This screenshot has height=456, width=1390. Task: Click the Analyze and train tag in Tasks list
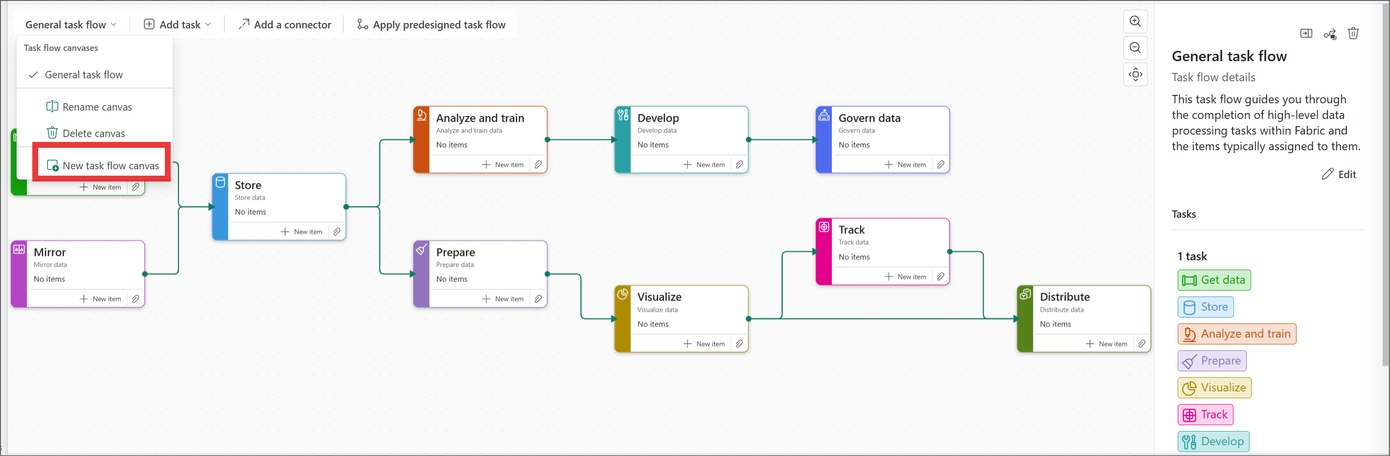point(1237,334)
